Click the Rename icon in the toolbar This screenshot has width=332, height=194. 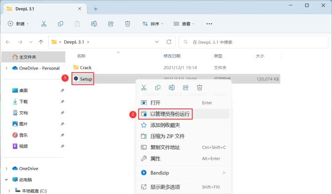(x=94, y=24)
